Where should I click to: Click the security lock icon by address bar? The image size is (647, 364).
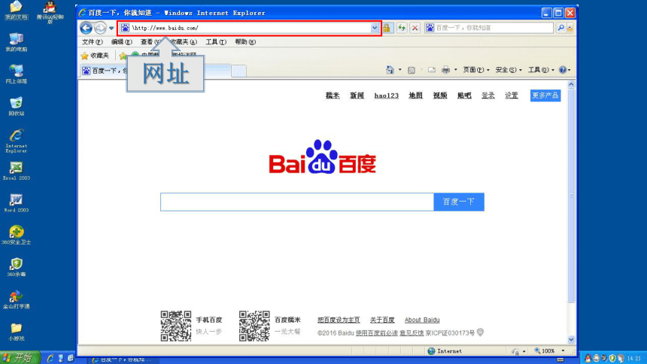(387, 28)
